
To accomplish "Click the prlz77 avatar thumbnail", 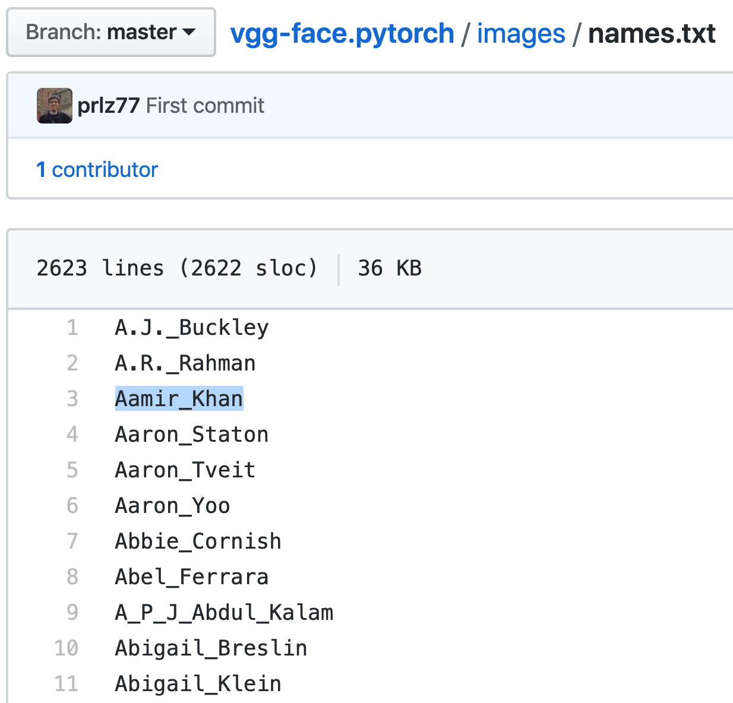I will pyautogui.click(x=54, y=105).
